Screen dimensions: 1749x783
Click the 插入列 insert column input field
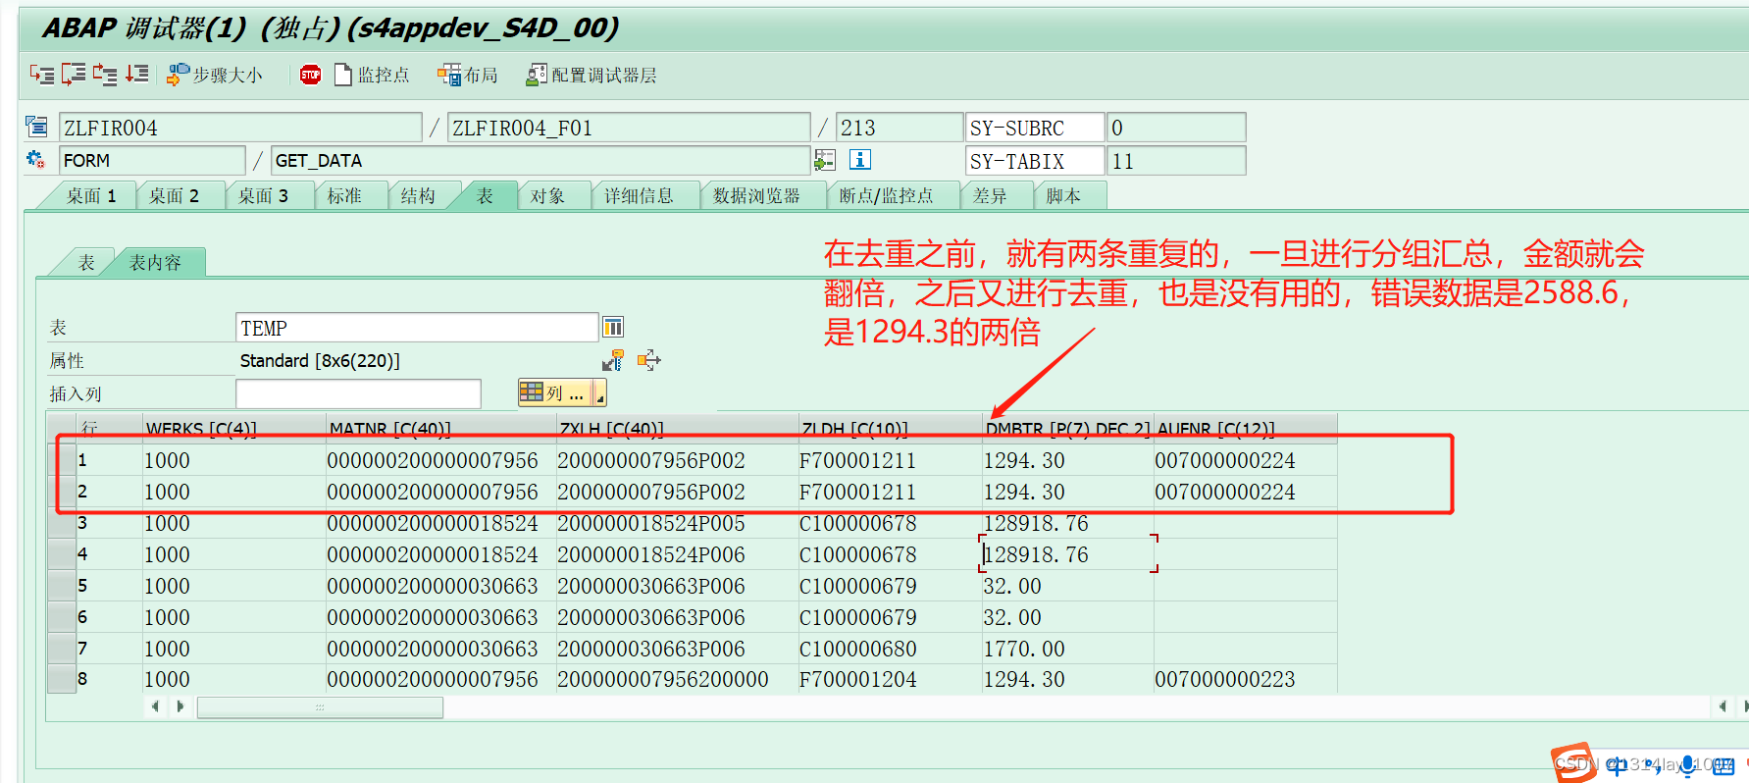(x=358, y=393)
